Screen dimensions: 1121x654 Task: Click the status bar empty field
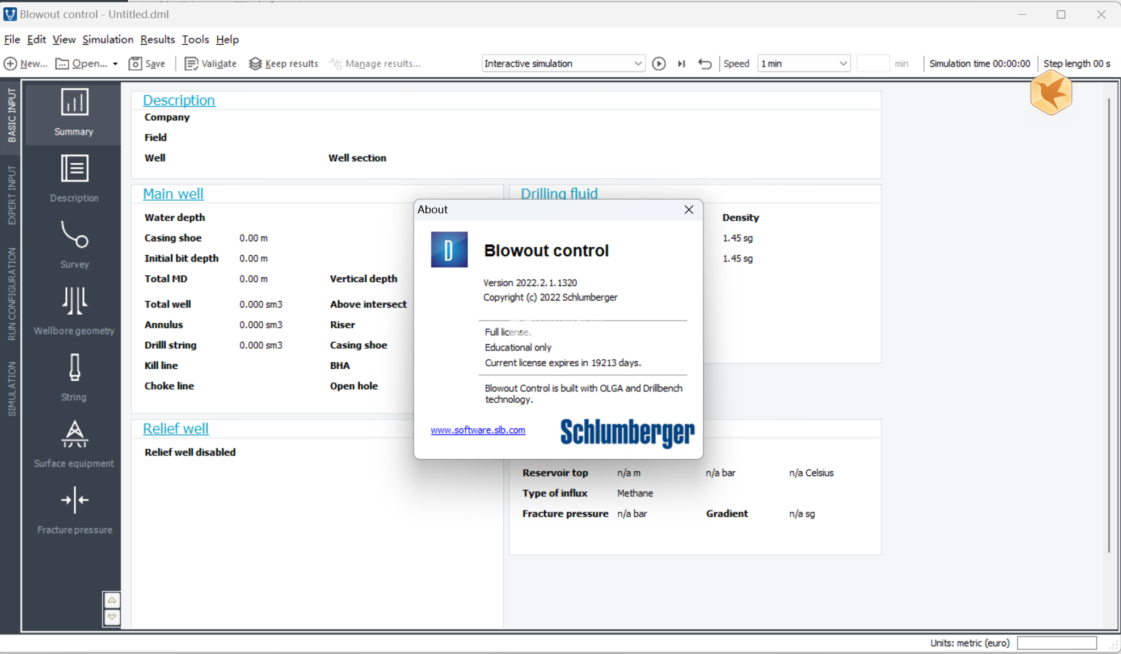(1057, 643)
